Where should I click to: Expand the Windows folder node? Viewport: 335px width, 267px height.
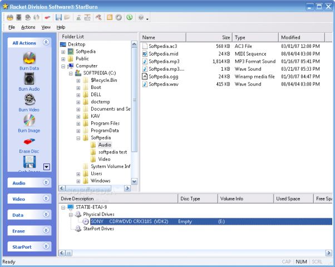click(78, 181)
